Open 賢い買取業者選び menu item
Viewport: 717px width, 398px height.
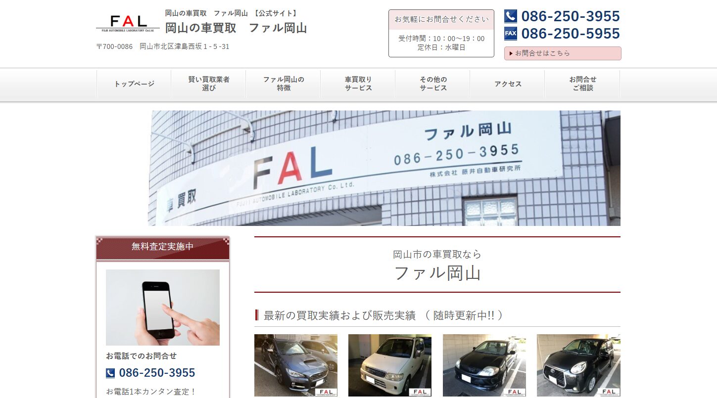[209, 84]
